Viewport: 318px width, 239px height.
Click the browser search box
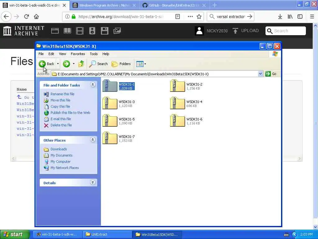[x=230, y=17]
